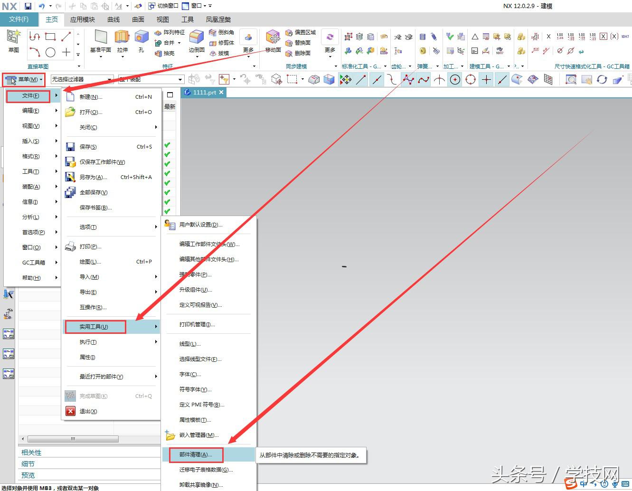Screen dimensions: 632x491
Task: Toggle the snap arc center option
Action: pos(455,80)
